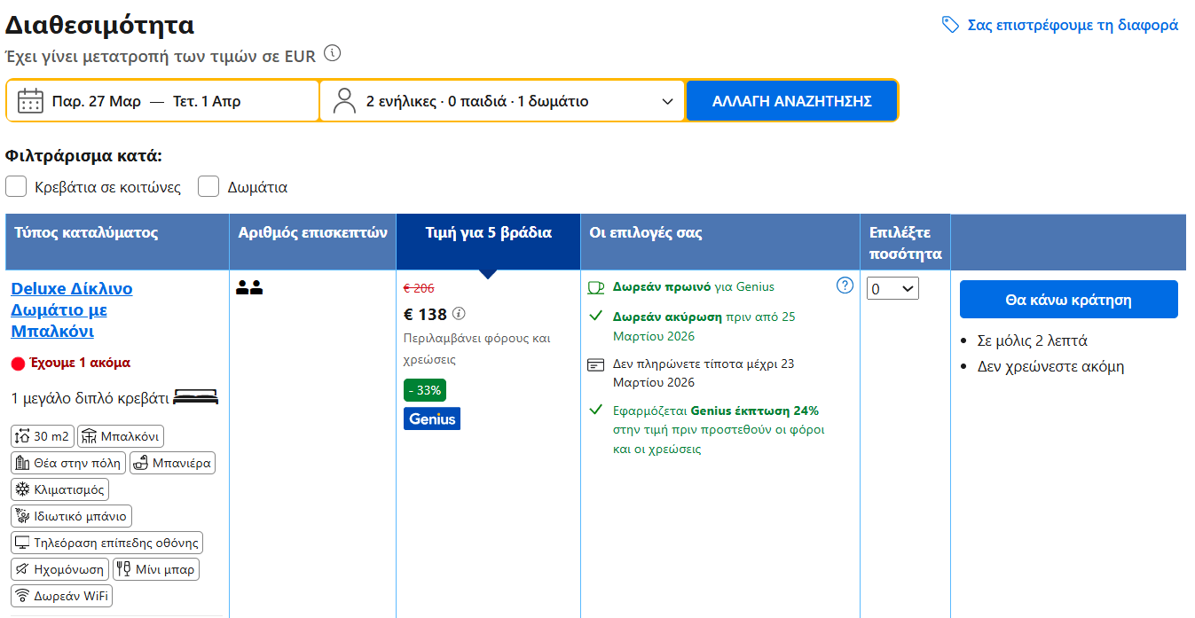Screen dimensions: 1195x618
Task: Click the two-guests occupancy icon
Action: tap(249, 287)
